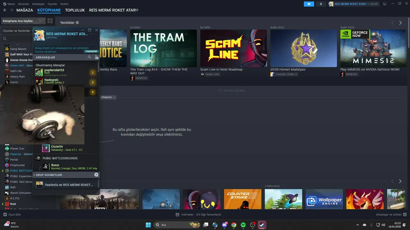
Task: Open the Yenilikler settings gear
Action: [x=77, y=23]
